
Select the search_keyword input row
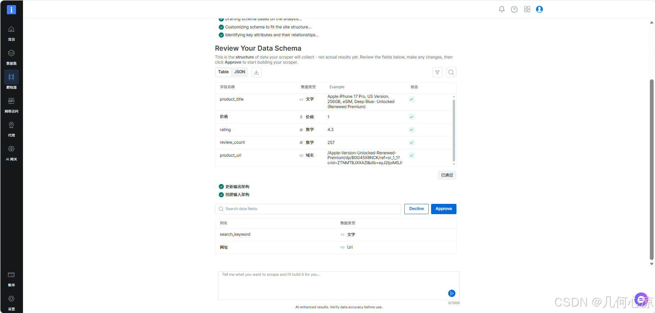pyautogui.click(x=335, y=234)
